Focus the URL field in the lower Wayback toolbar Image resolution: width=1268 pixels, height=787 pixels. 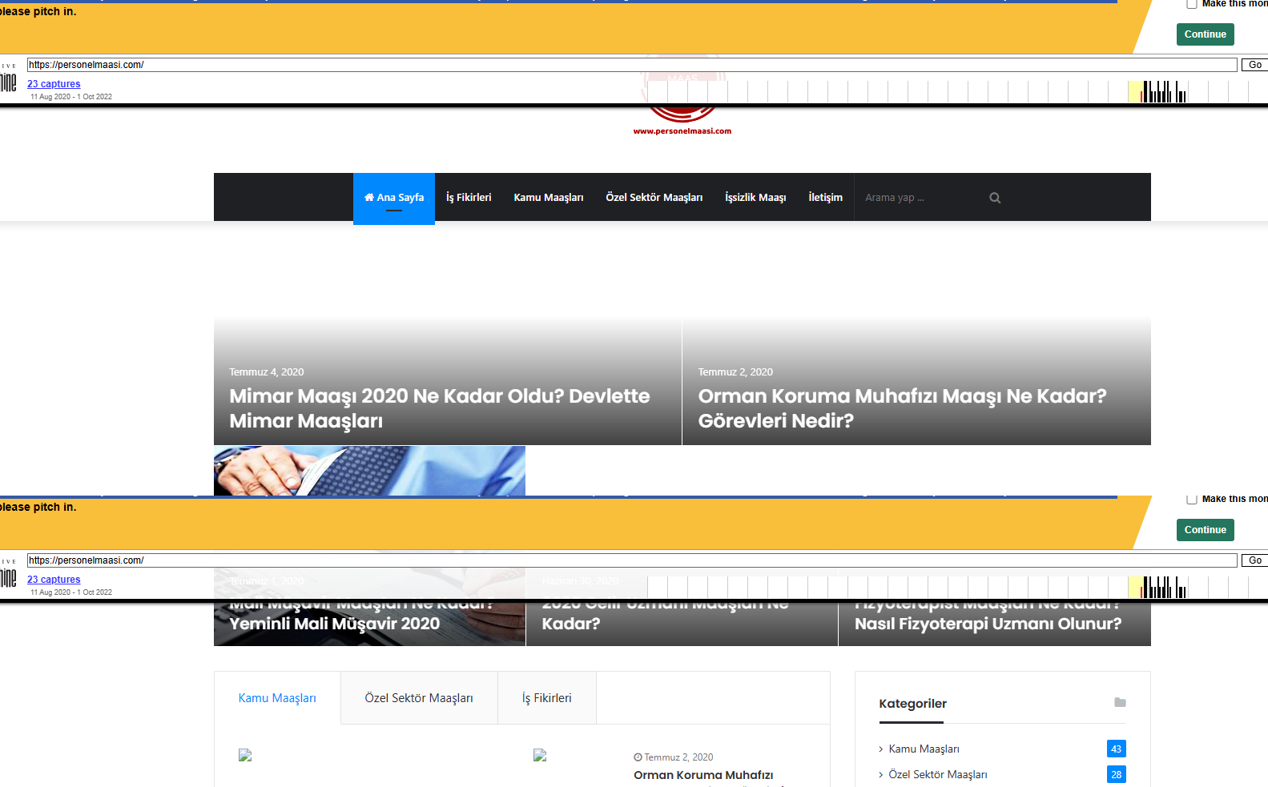pyautogui.click(x=632, y=560)
